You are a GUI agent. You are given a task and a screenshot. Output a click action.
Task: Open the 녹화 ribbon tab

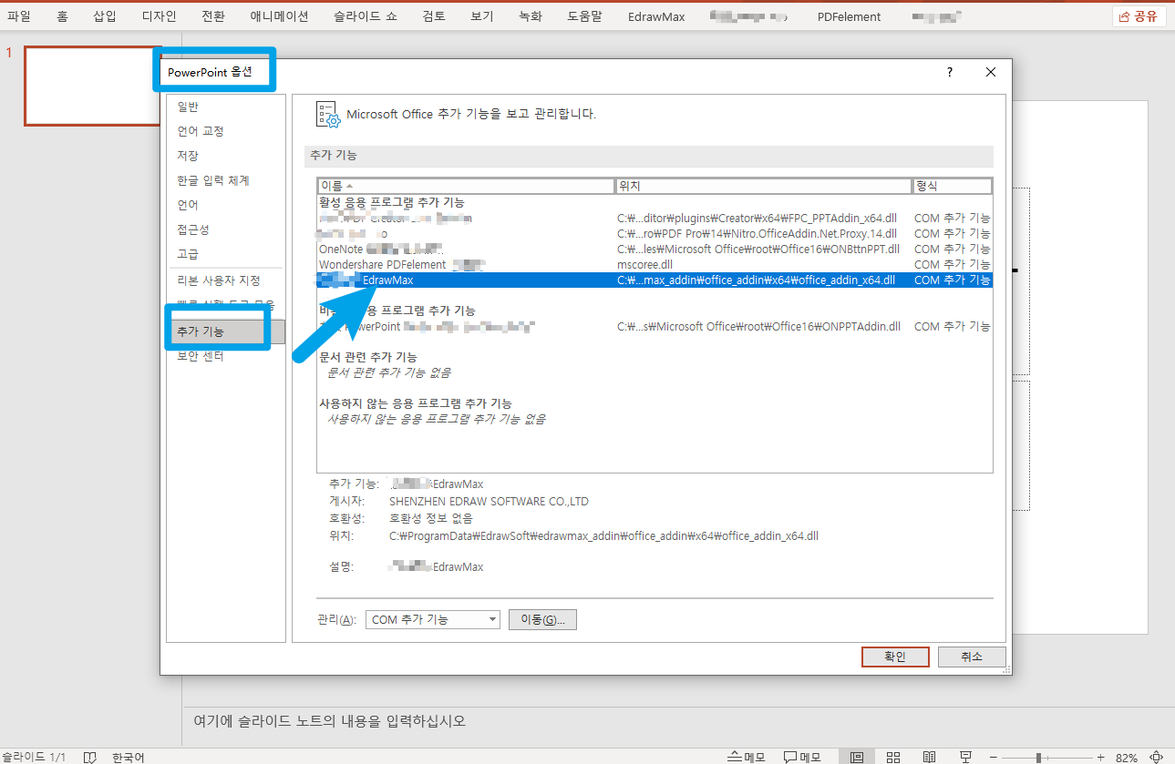pyautogui.click(x=530, y=16)
